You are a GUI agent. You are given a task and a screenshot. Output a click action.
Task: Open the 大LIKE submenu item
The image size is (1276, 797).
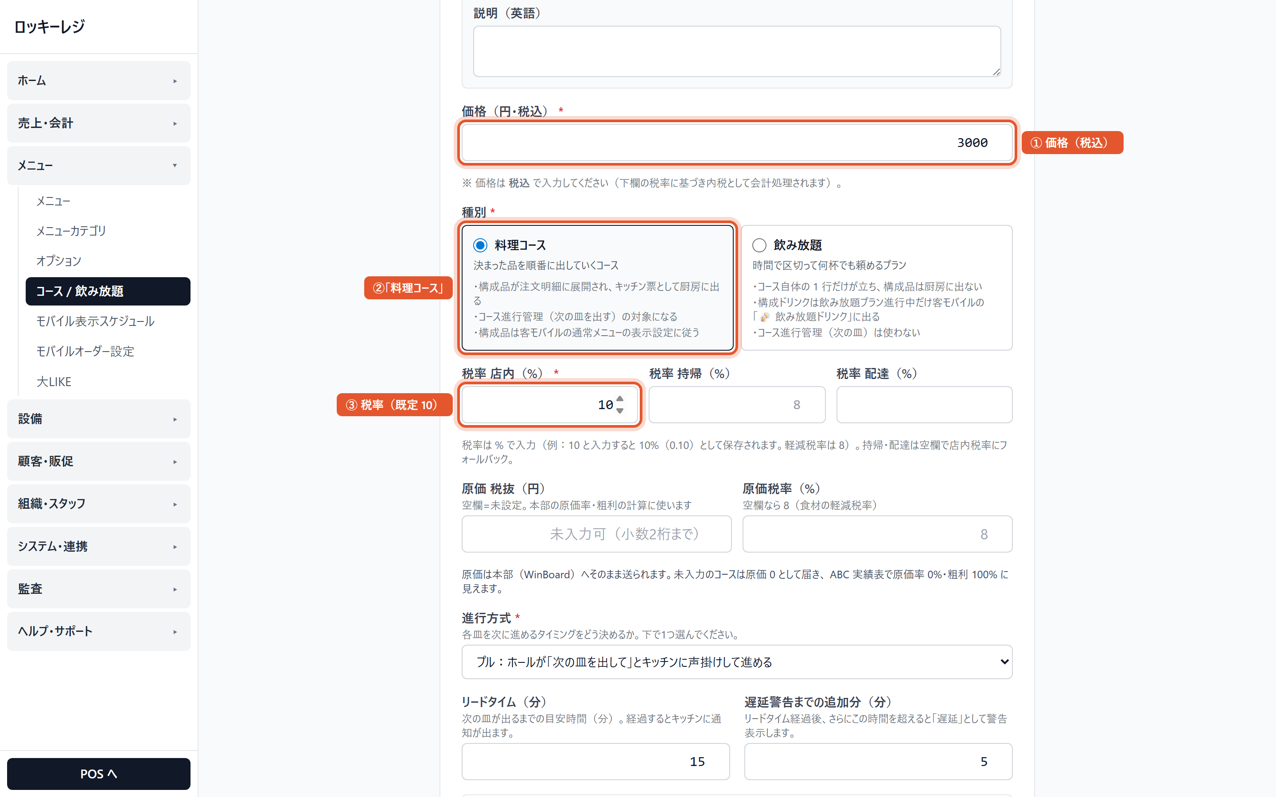point(108,382)
